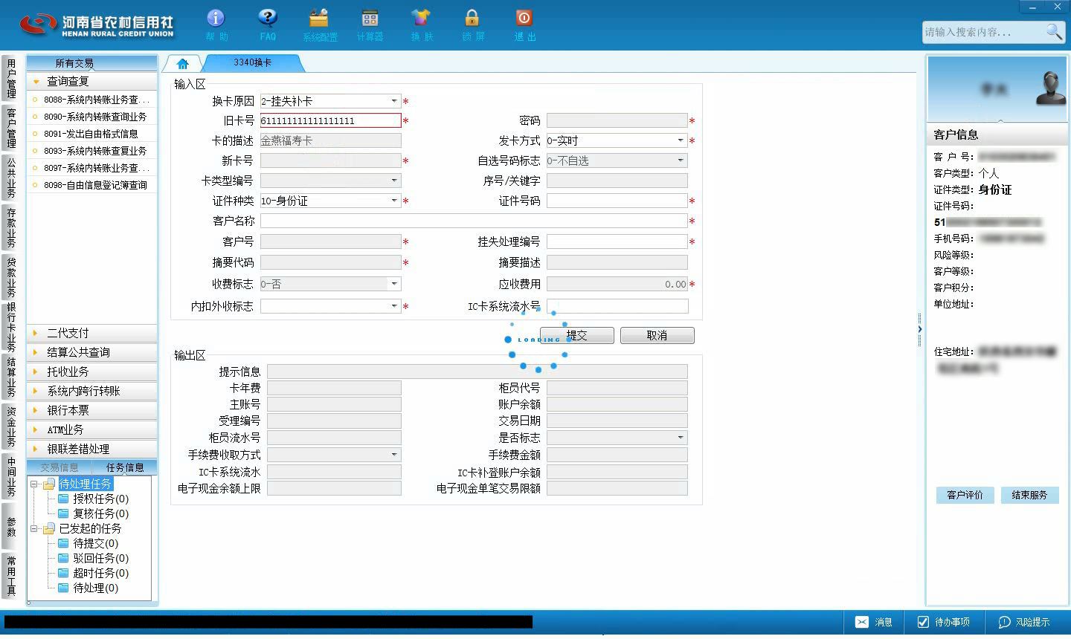
Task: Expand the 二代支付 section
Action: 92,333
